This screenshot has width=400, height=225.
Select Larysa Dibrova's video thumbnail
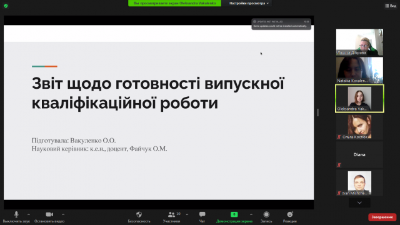tap(359, 42)
